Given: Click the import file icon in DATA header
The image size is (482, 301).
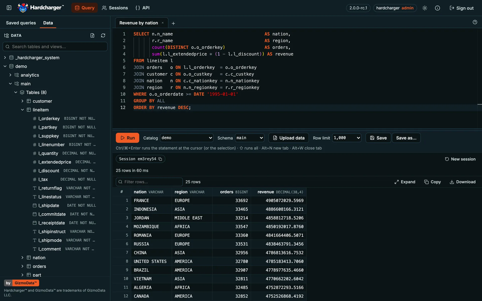Looking at the screenshot, I should tap(92, 35).
